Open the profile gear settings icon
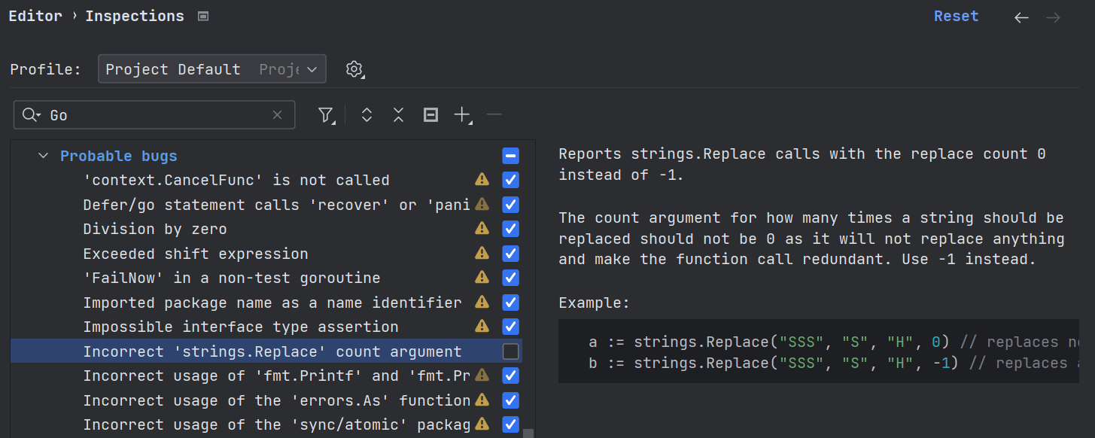Viewport: 1095px width, 438px height. pos(354,69)
